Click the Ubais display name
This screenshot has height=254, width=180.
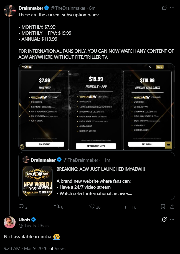[24, 220]
